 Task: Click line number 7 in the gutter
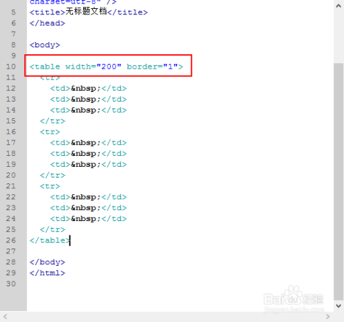pos(13,34)
